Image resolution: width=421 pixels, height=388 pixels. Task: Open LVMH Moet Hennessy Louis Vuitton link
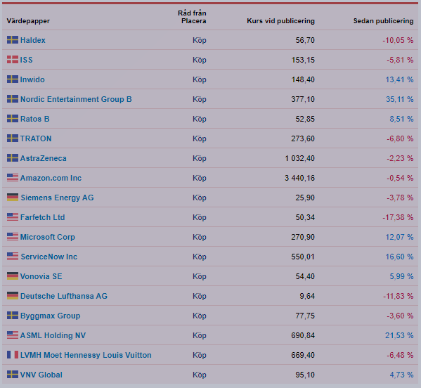coord(86,355)
